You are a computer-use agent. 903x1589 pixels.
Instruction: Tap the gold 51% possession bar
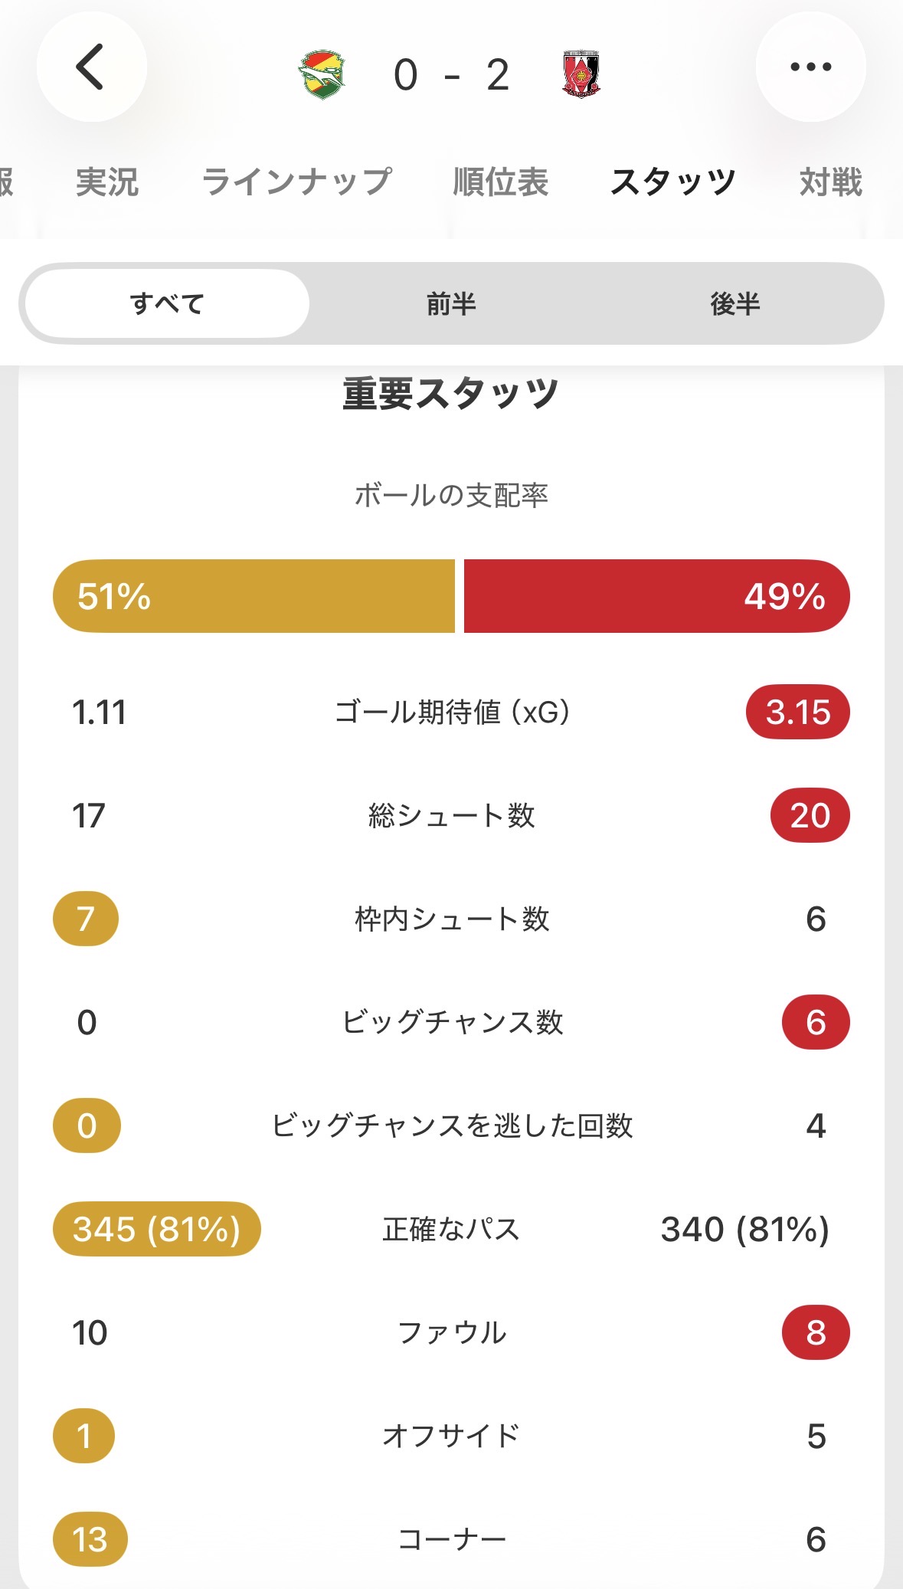254,596
